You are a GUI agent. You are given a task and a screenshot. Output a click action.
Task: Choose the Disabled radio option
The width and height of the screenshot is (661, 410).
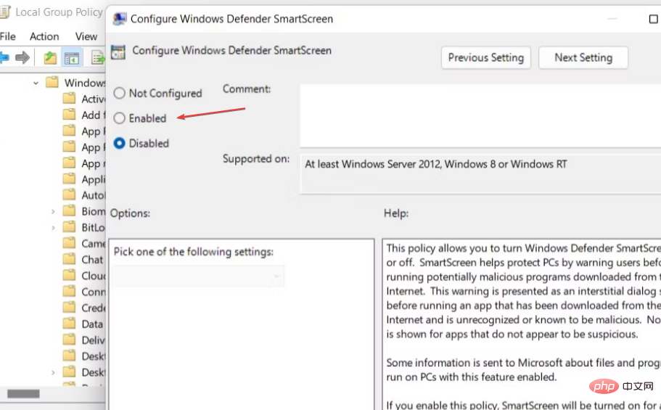(x=119, y=144)
